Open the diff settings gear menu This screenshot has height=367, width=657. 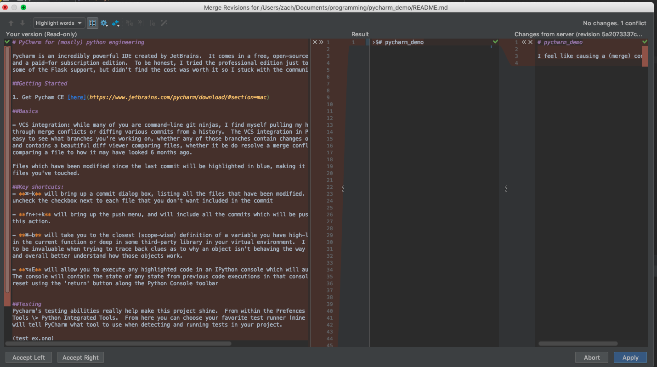104,23
